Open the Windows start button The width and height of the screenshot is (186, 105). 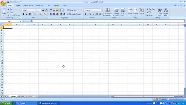[6, 103]
